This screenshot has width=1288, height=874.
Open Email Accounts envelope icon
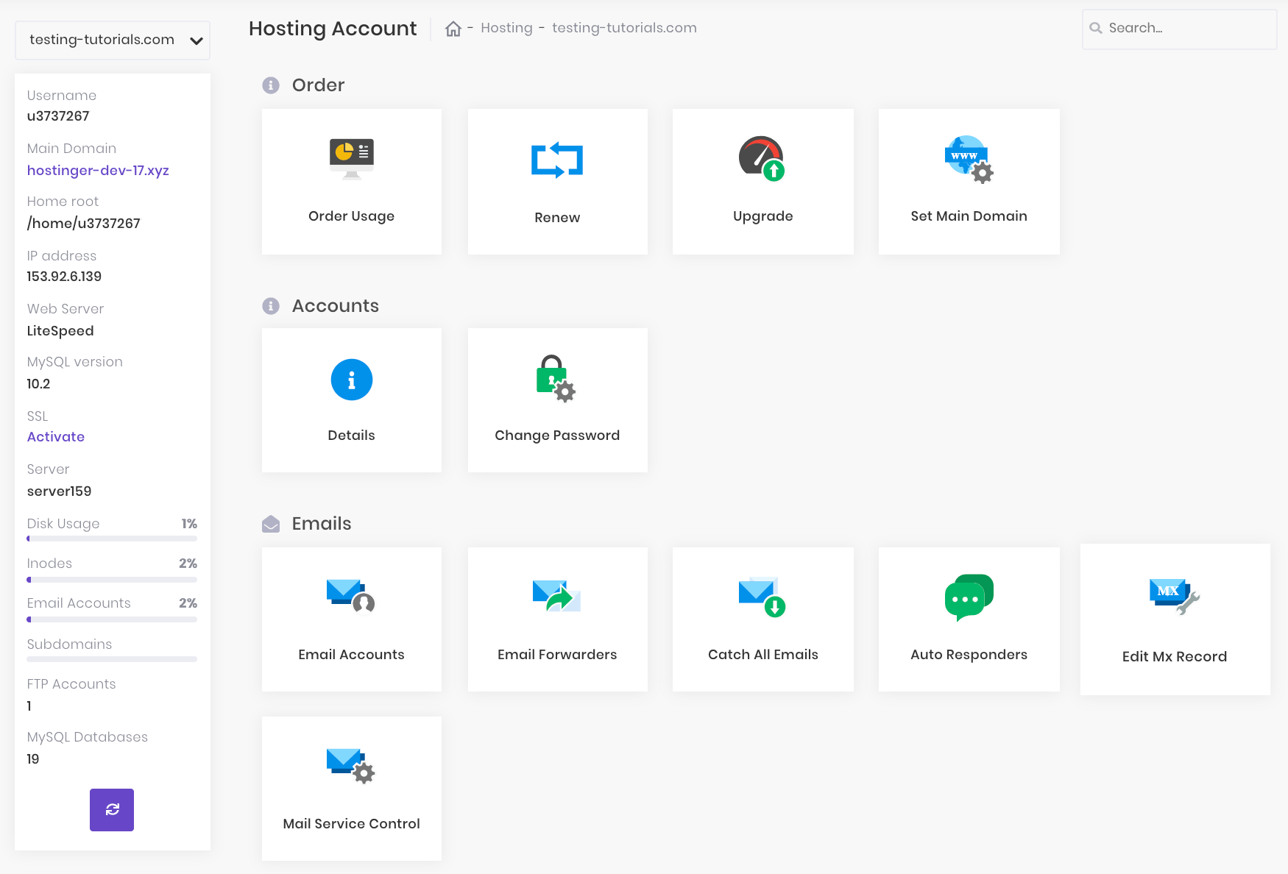point(351,596)
